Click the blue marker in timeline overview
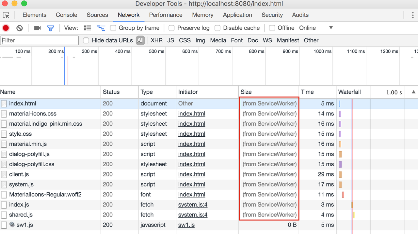This screenshot has width=418, height=234. pos(64,66)
